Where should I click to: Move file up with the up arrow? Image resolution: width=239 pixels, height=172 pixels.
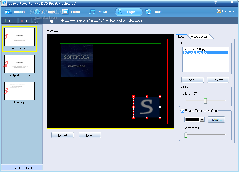click(35, 19)
